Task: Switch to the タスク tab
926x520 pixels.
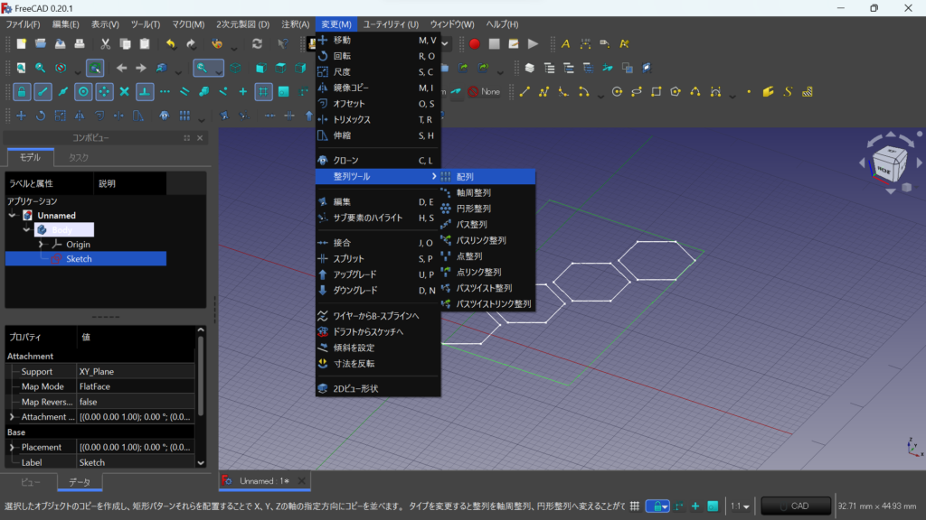Action: (78, 157)
